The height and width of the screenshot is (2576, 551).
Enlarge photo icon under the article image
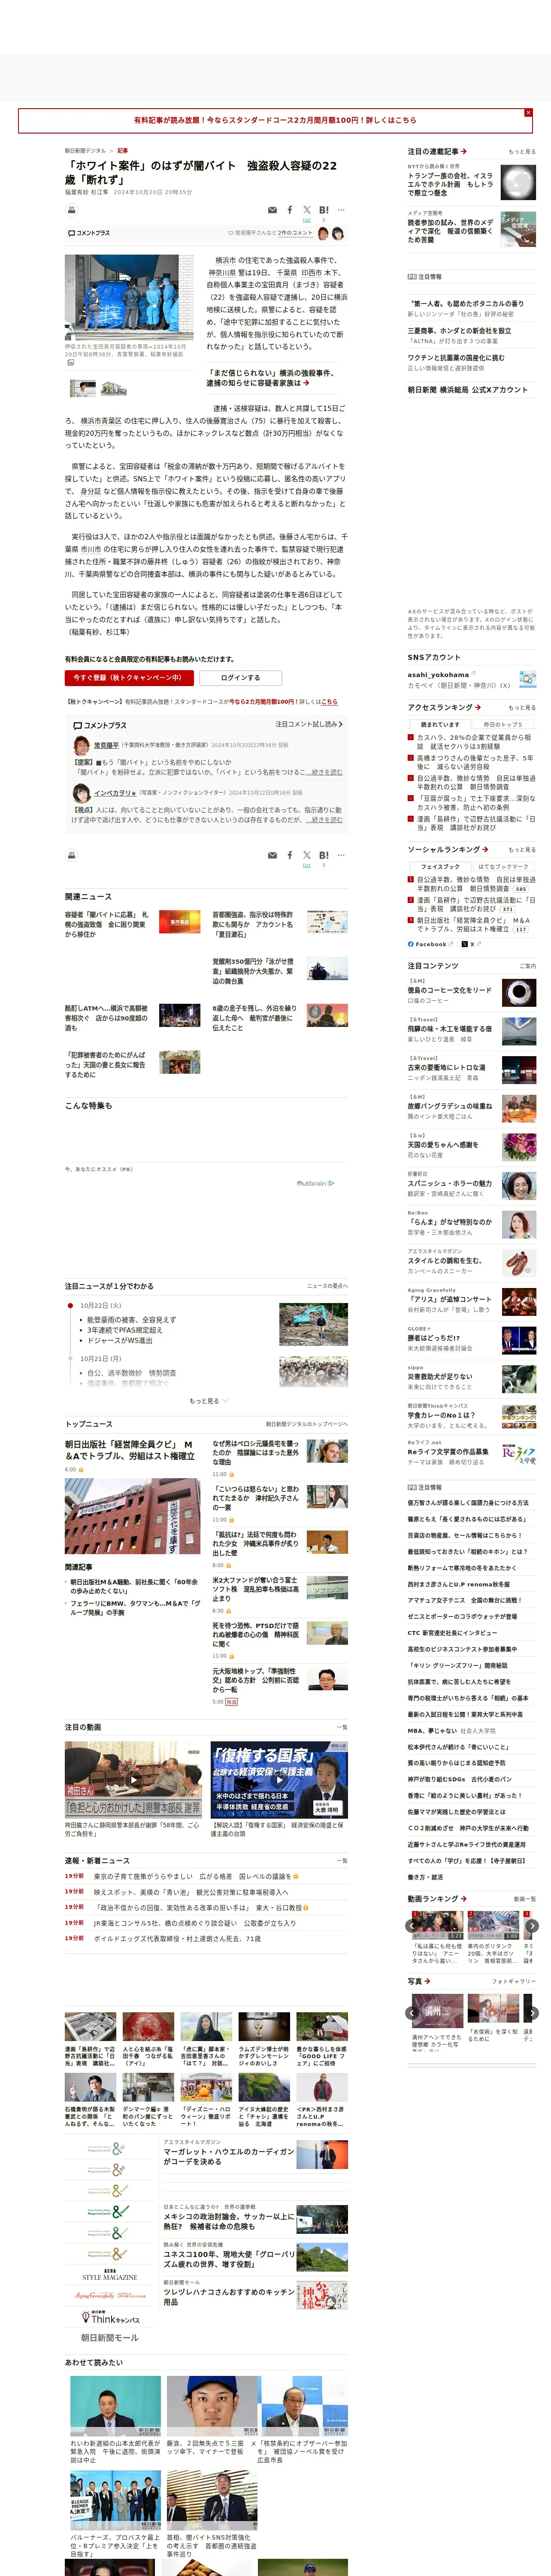coord(70,362)
